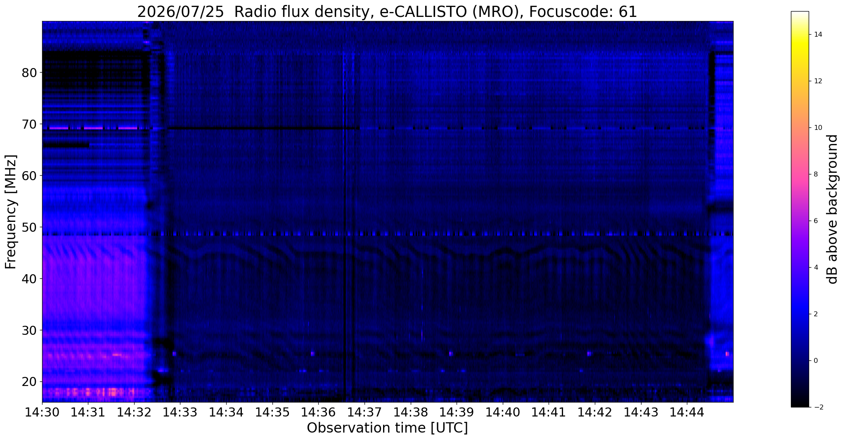Image resolution: width=845 pixels, height=440 pixels.
Task: Click the colorbar tick label 14
Action: tap(817, 35)
